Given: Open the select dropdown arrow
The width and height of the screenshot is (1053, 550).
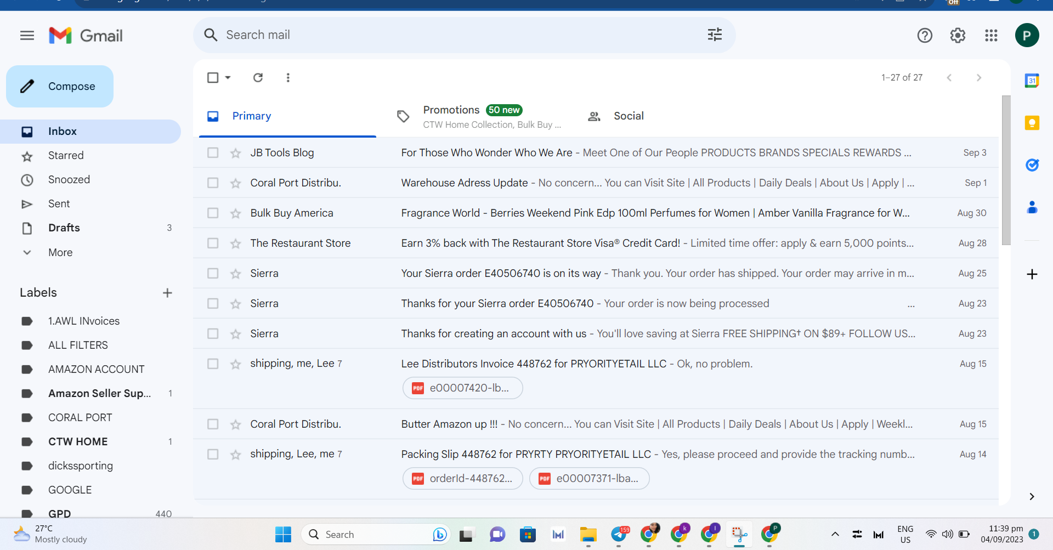Looking at the screenshot, I should (228, 77).
